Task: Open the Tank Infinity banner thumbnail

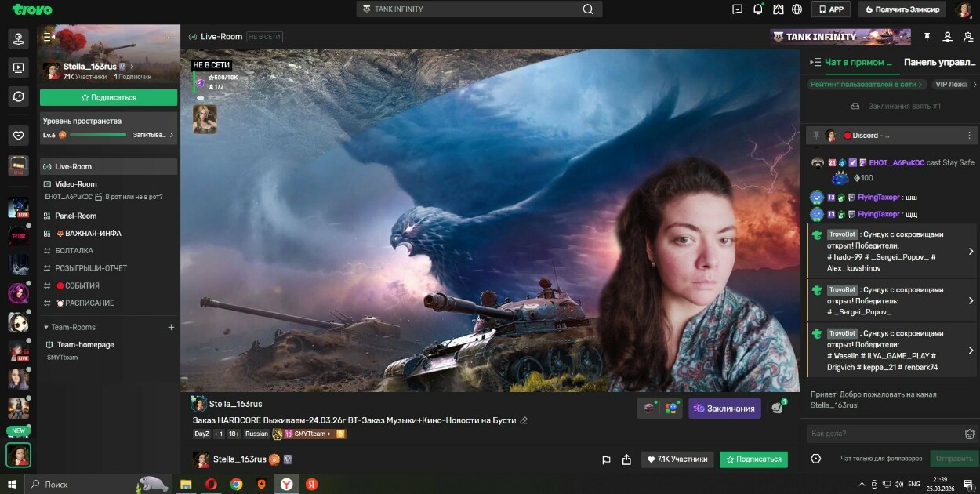Action: 840,37
